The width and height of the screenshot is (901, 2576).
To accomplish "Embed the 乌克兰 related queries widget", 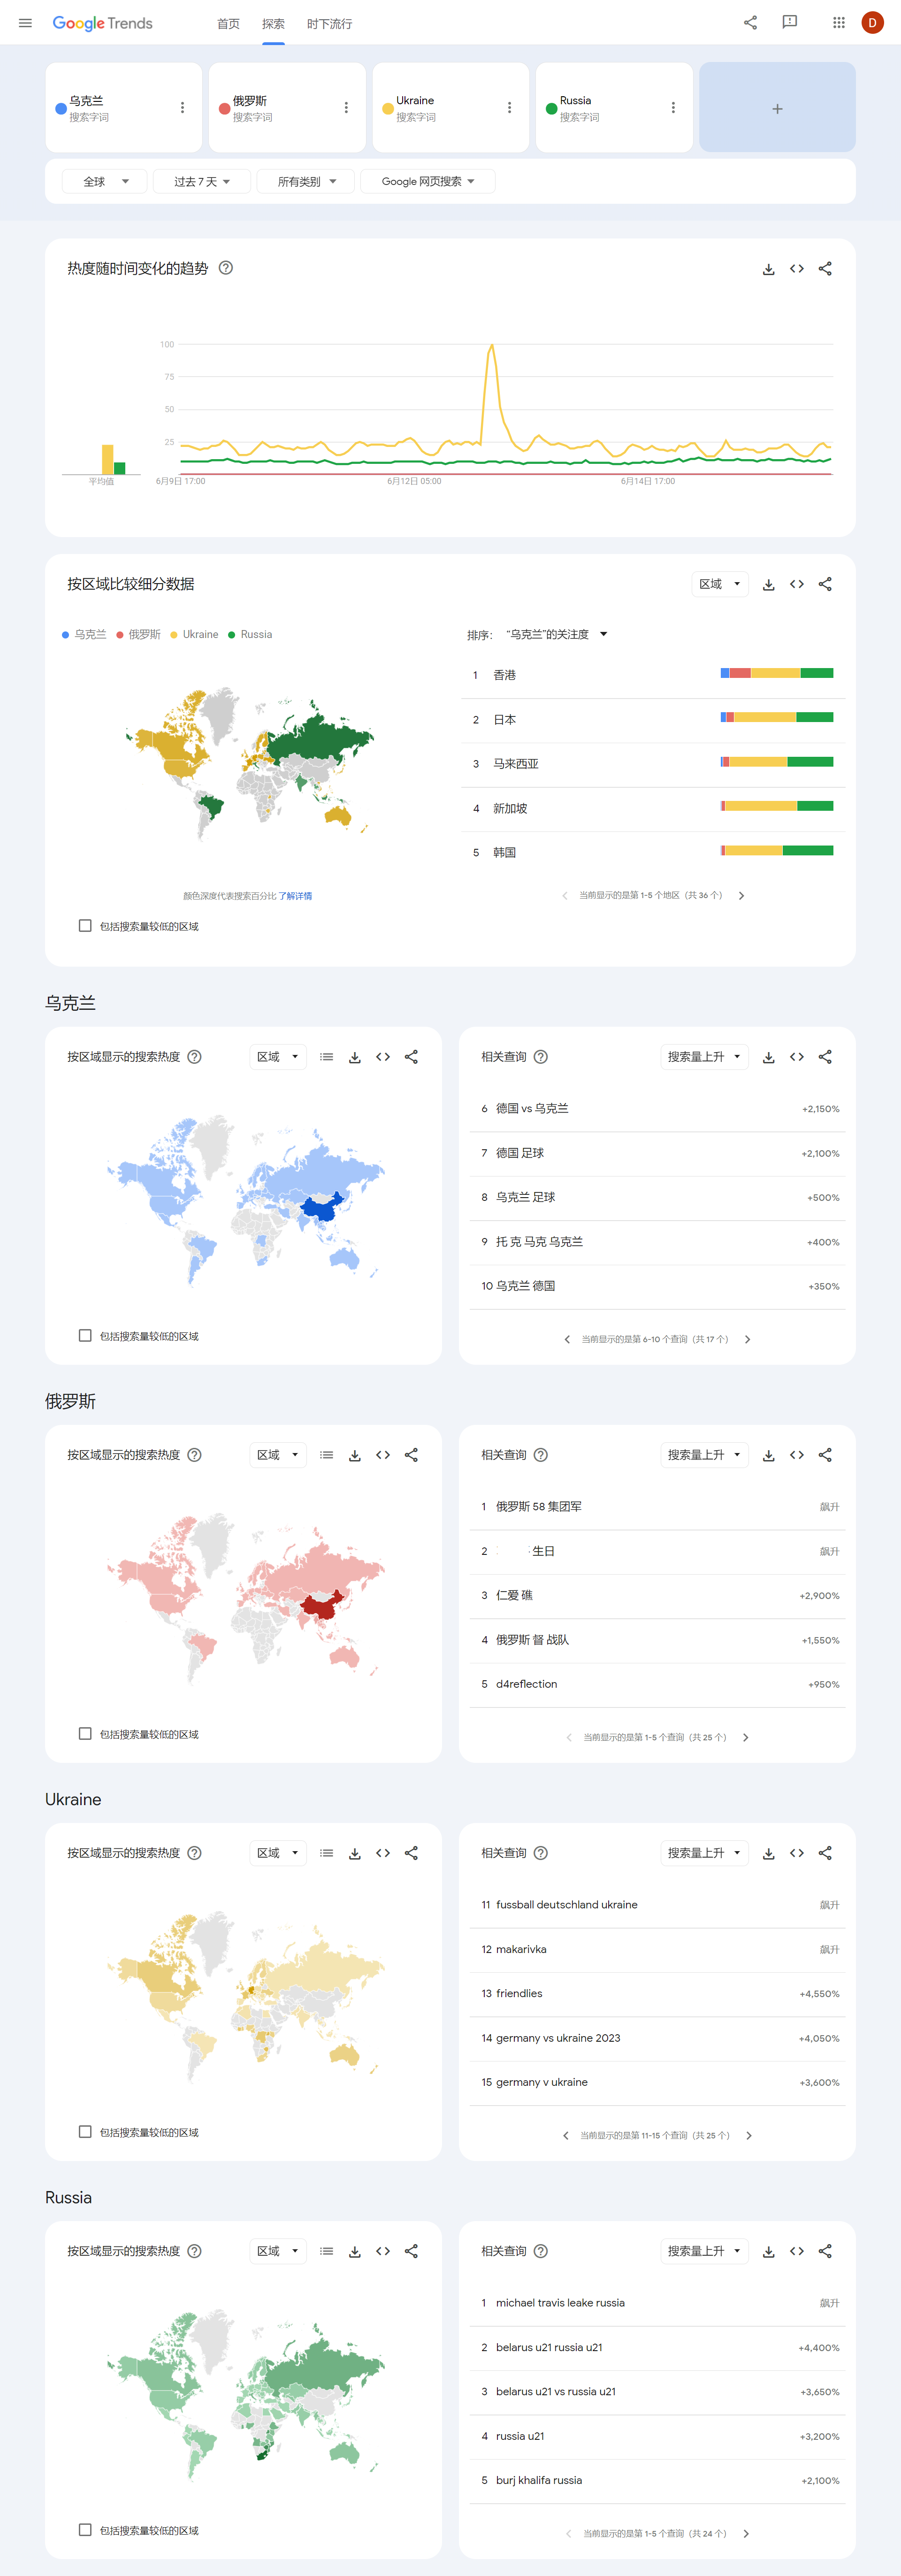I will [796, 1057].
